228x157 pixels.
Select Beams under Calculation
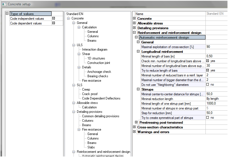point(92,41)
